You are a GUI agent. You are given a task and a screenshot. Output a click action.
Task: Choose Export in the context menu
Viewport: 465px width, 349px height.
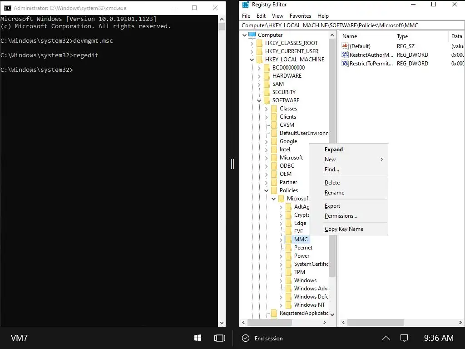pos(348,206)
